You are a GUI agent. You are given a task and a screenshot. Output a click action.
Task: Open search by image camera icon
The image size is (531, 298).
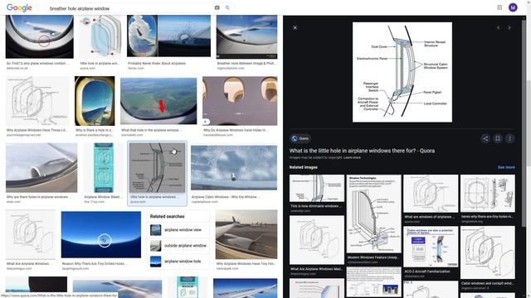point(217,7)
